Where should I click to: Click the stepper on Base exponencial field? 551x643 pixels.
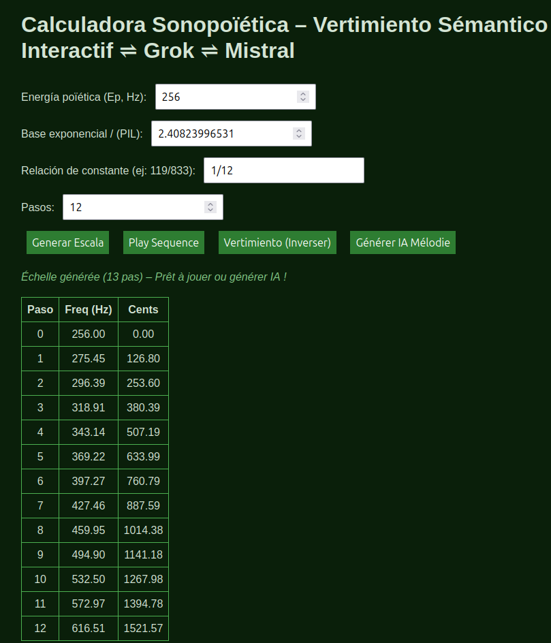(299, 134)
